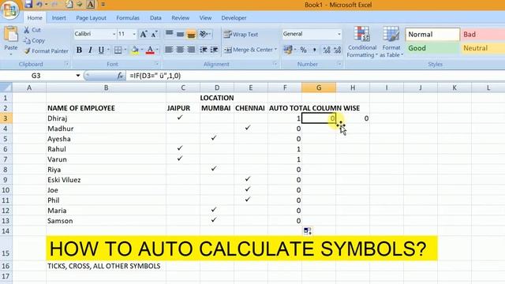This screenshot has width=505, height=284.
Task: Select column G header
Action: tap(319, 88)
